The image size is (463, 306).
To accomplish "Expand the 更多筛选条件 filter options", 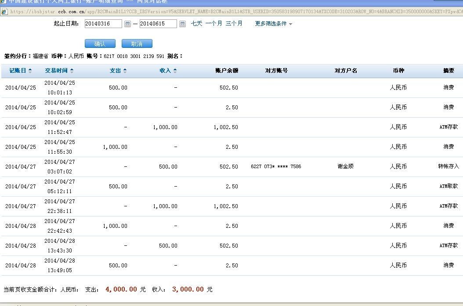I will point(273,24).
